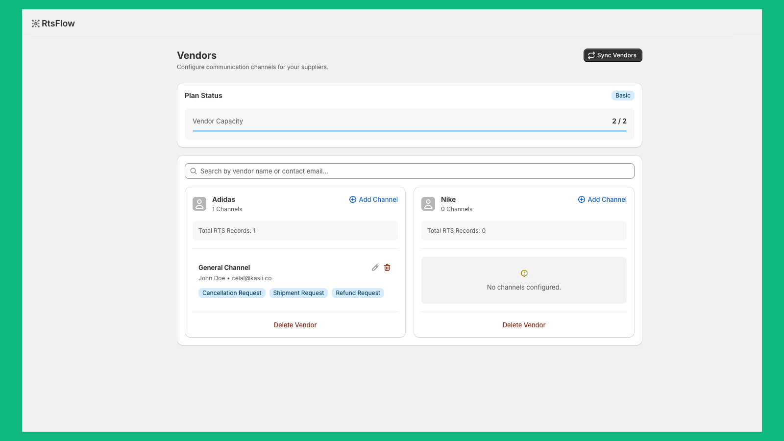
Task: Click the Adidas vendor avatar icon
Action: [199, 204]
